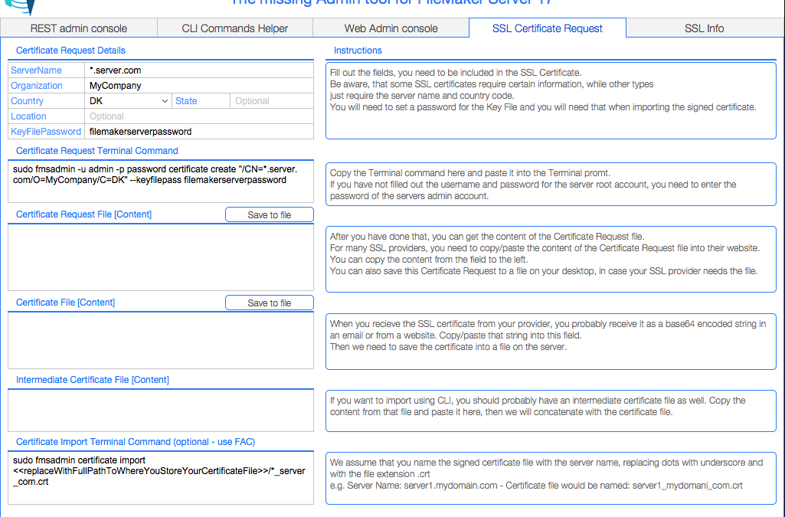Viewport: 785px width, 517px height.
Task: Click the 'If you want to import using CLI' box
Action: tap(551, 411)
